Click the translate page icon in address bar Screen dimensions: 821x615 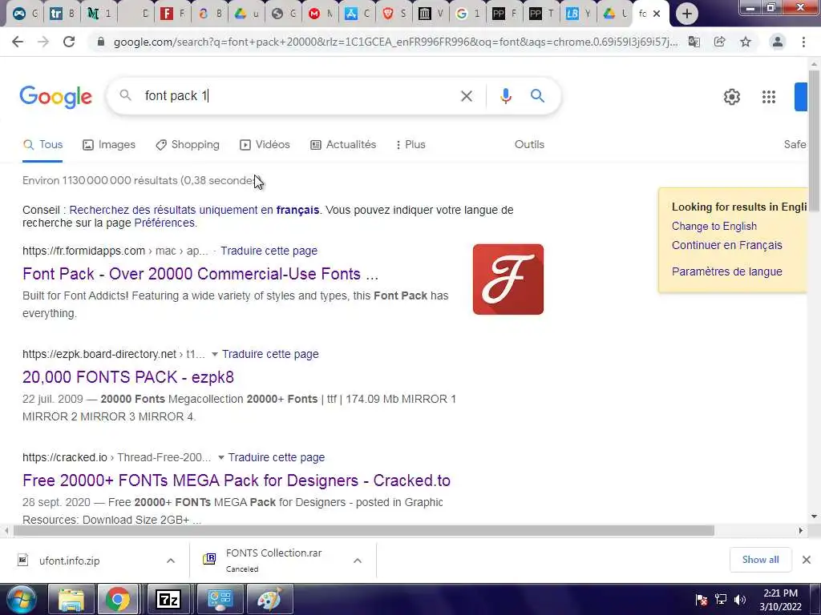click(694, 42)
